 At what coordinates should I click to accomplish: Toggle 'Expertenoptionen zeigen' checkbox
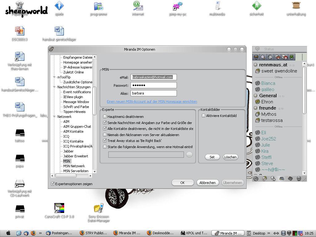tap(53, 184)
